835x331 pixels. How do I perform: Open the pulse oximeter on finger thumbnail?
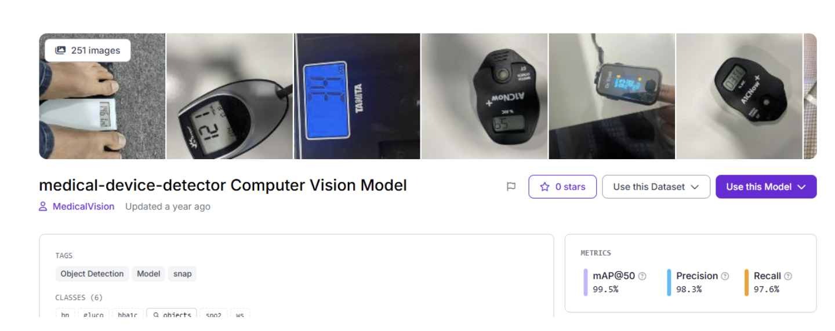point(612,96)
